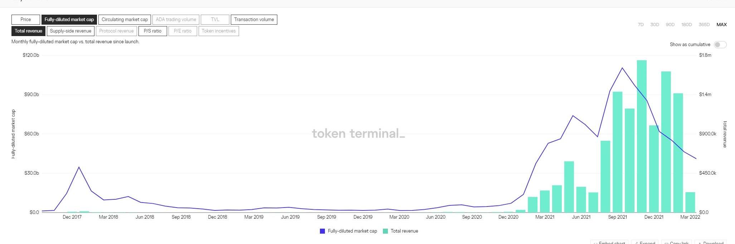Choose the Supply-side revenue button

coord(70,31)
